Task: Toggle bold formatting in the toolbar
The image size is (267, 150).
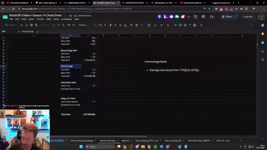Action: pyautogui.click(x=111, y=25)
